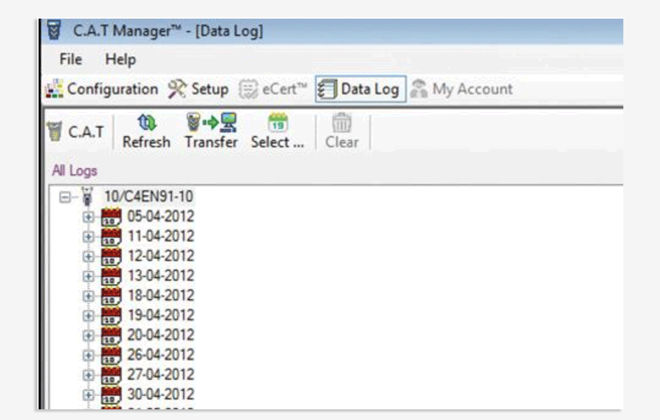The width and height of the screenshot is (660, 420).
Task: Click the calendar icon for 18-04-2012
Action: tap(111, 296)
